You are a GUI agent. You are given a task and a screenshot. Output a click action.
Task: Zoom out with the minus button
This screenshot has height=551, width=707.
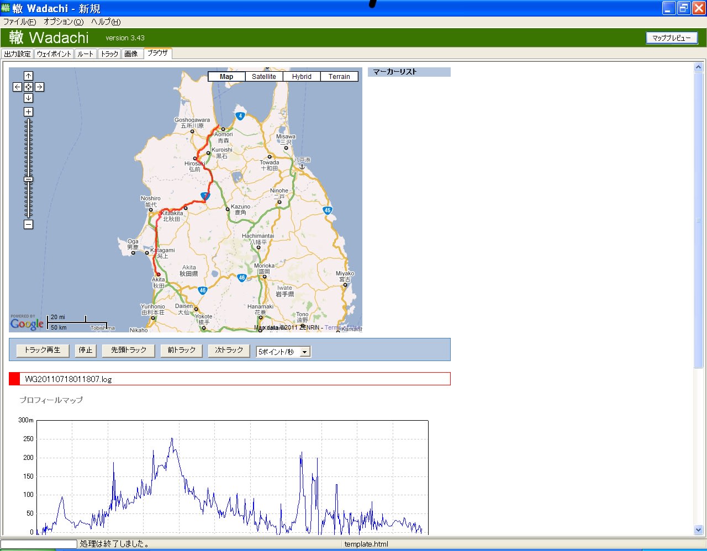(28, 224)
